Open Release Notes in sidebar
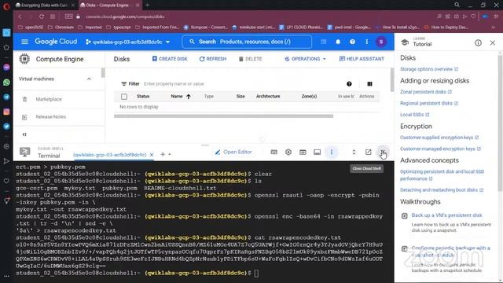The image size is (503, 283). pyautogui.click(x=50, y=117)
